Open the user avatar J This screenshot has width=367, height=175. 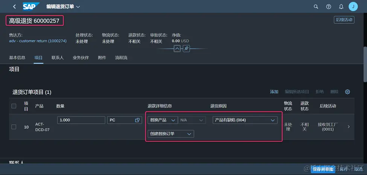353,6
